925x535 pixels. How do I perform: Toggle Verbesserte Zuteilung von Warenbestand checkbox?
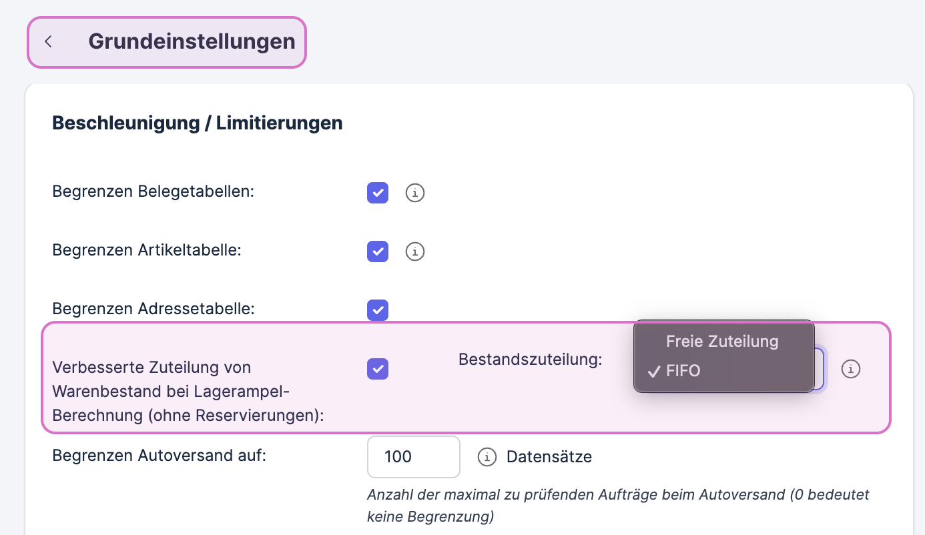point(378,369)
